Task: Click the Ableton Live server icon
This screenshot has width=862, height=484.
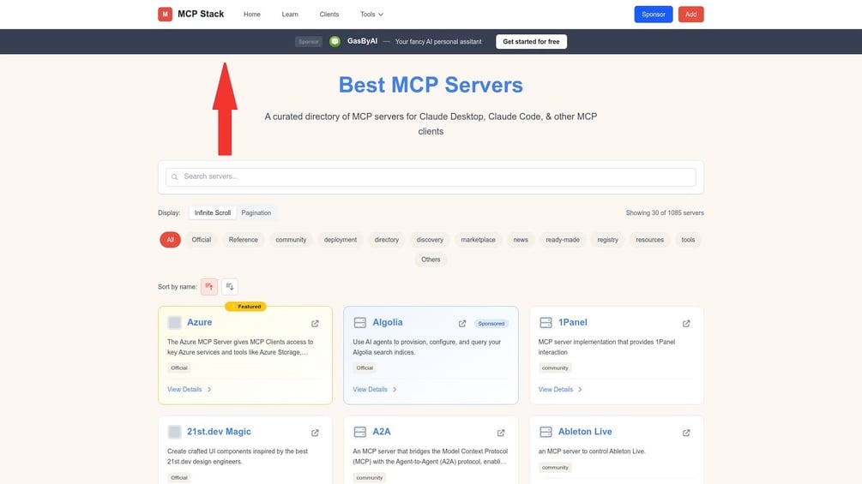Action: 546,432
